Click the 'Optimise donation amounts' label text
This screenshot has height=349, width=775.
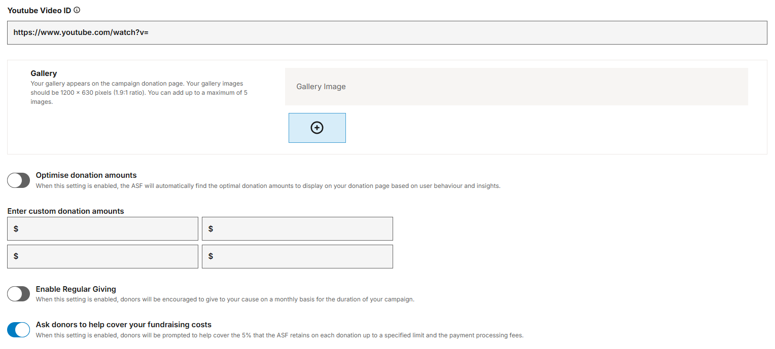pos(86,175)
